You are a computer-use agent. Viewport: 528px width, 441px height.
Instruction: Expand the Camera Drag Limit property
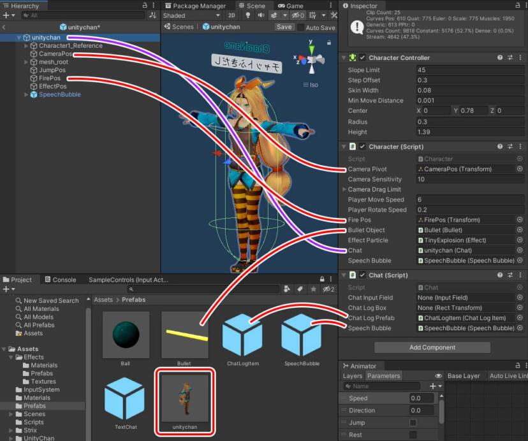click(345, 189)
